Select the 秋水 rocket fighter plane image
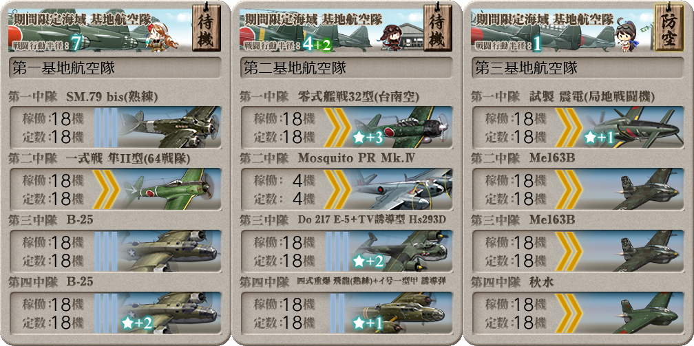The width and height of the screenshot is (694, 346). tap(632, 312)
